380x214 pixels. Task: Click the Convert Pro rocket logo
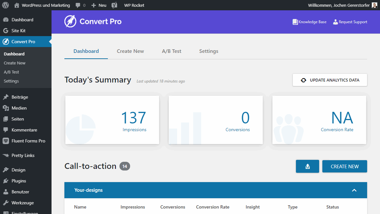point(70,22)
